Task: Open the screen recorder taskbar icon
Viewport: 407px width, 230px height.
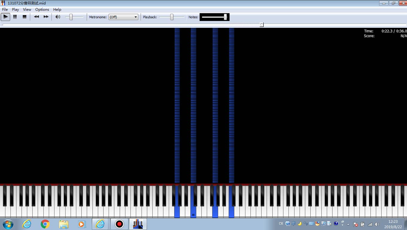Action: tap(119, 224)
